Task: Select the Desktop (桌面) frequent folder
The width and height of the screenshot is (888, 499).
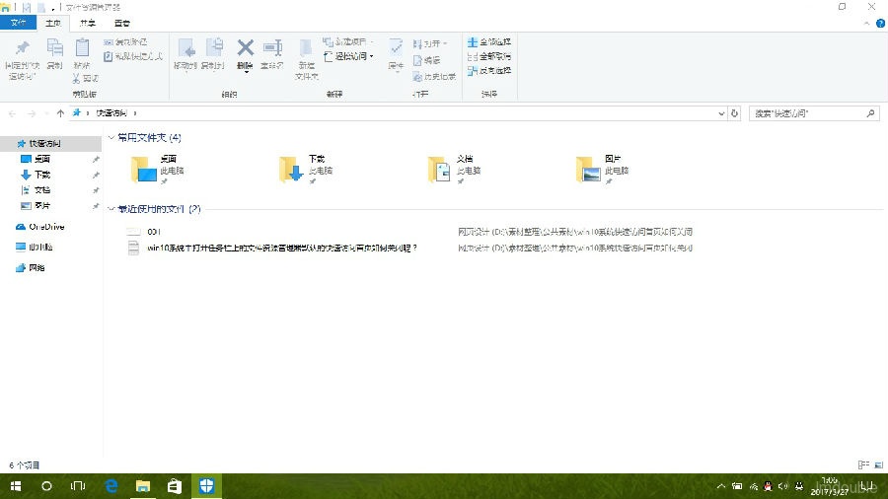Action: [159, 170]
